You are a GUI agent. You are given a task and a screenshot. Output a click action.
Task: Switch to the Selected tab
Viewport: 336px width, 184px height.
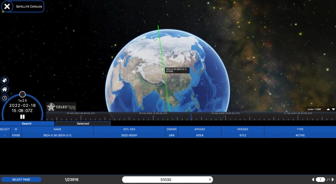[83, 123]
